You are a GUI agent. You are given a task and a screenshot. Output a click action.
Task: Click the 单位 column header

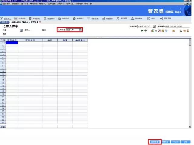coord(50,40)
